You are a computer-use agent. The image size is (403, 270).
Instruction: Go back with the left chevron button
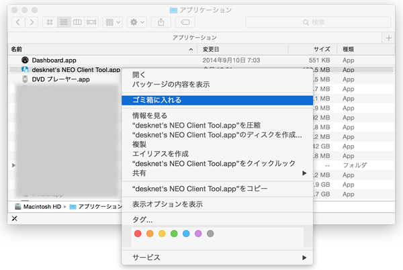point(18,22)
